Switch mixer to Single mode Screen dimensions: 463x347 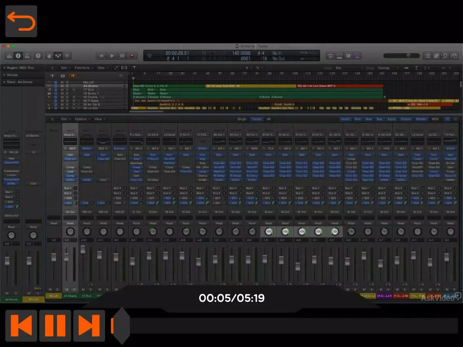click(x=242, y=119)
